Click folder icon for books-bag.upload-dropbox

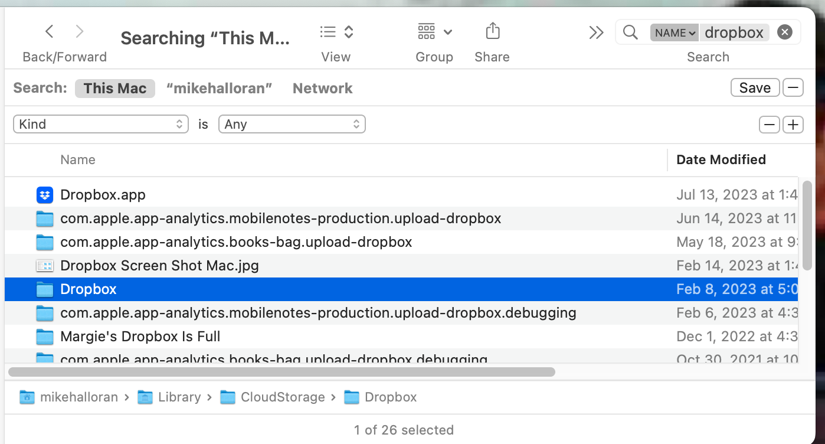point(45,242)
